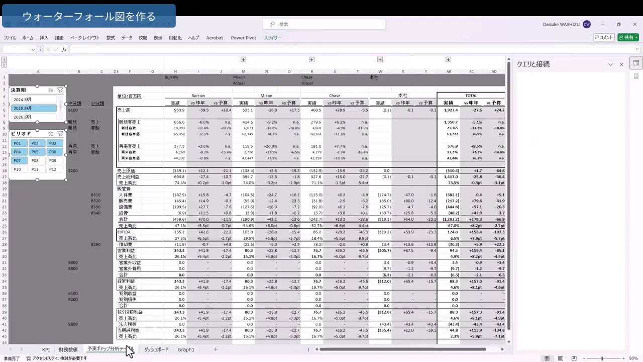This screenshot has width=643, height=362.
Task: Close the クエリと接続 pane
Action: point(621,64)
